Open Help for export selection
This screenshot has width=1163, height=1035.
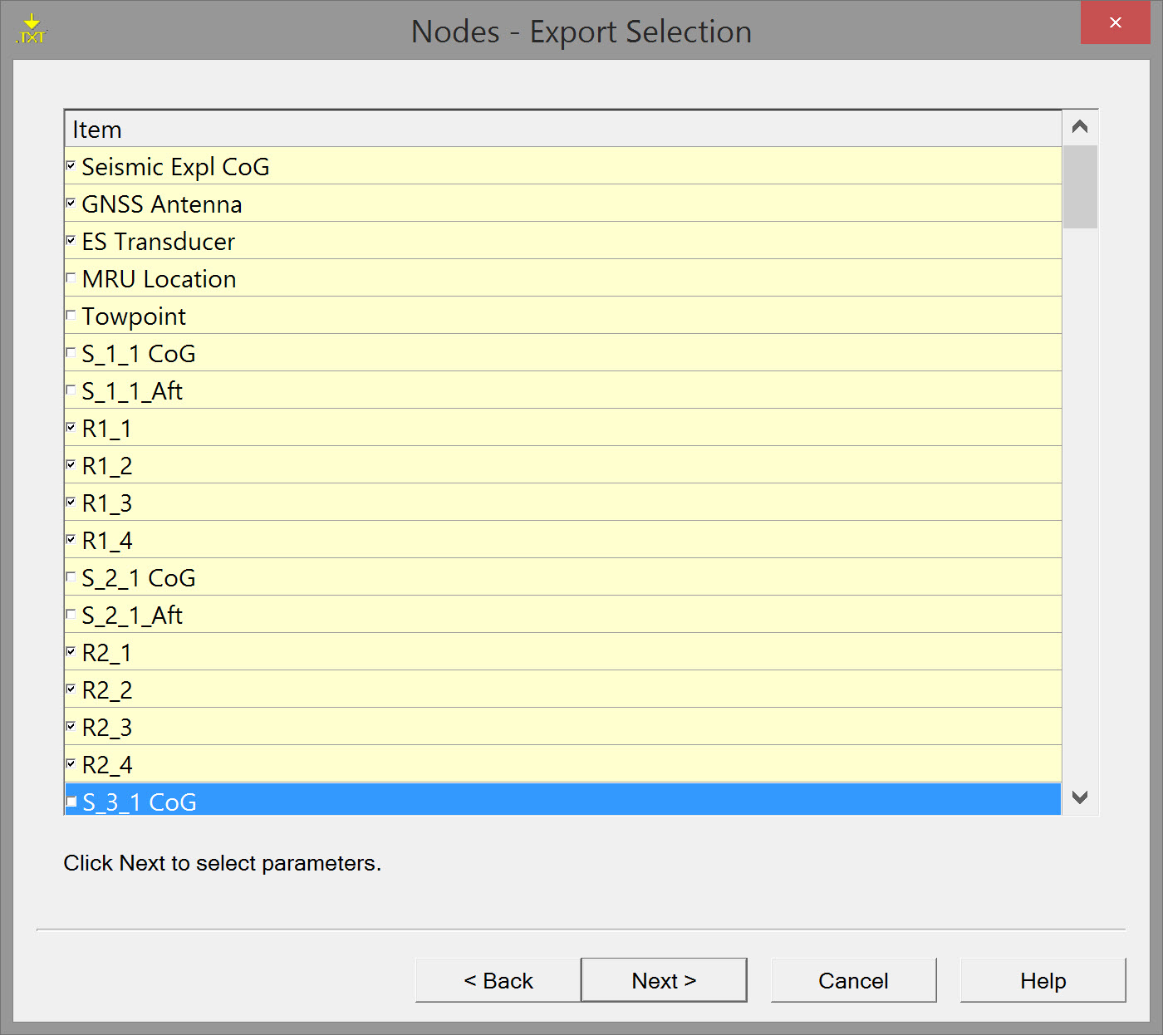[1043, 981]
